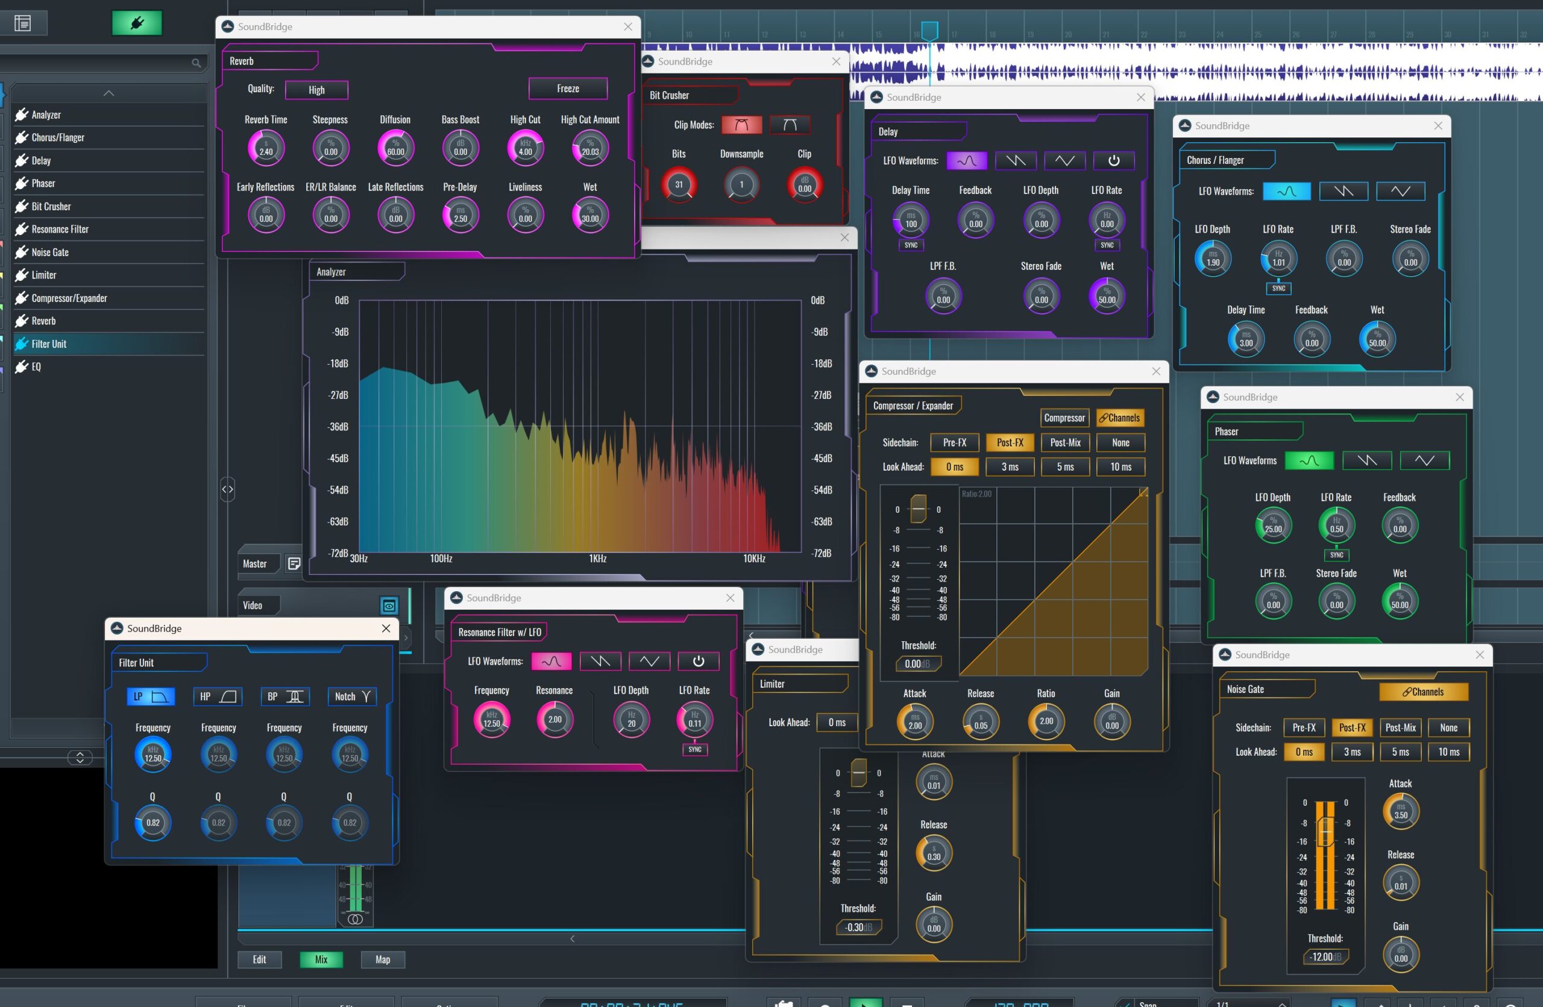The width and height of the screenshot is (1543, 1007).
Task: Click the list view icon at top left
Action: pyautogui.click(x=23, y=24)
